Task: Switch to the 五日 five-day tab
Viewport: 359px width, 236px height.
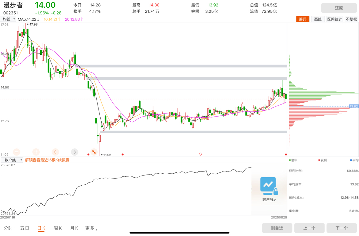Action: pyautogui.click(x=25, y=228)
